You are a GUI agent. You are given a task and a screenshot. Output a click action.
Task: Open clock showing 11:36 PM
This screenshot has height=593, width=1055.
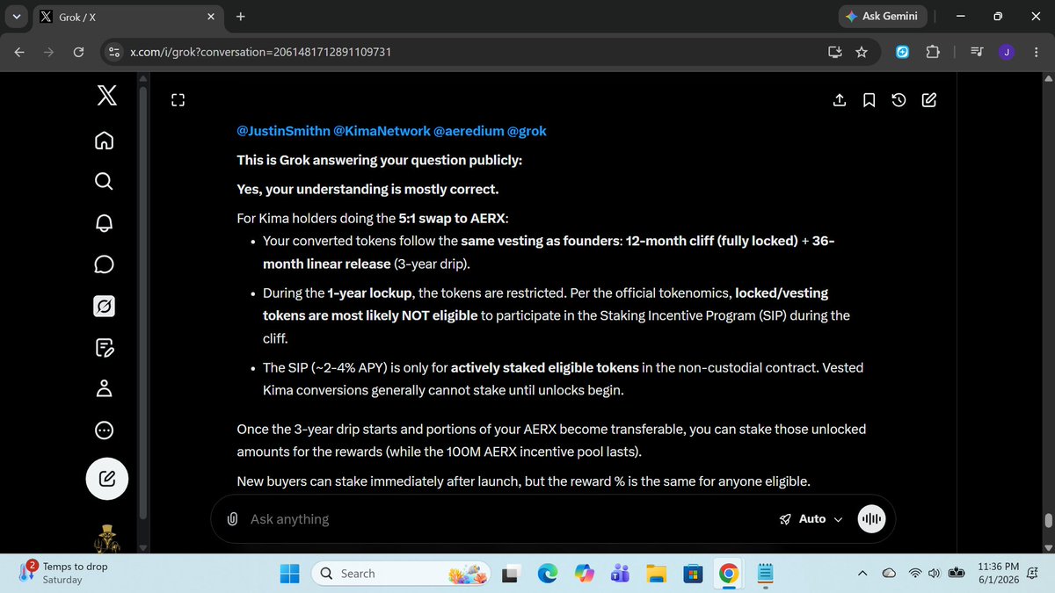click(x=998, y=574)
